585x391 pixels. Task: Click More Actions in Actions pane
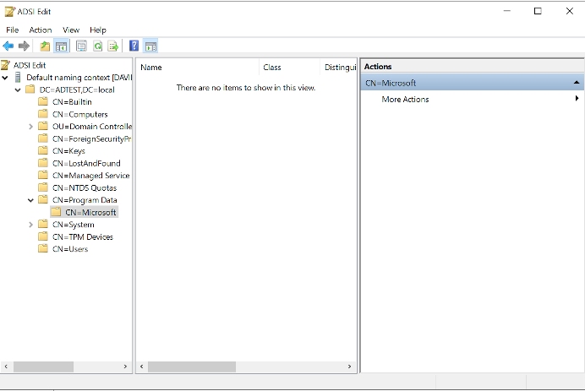[405, 100]
